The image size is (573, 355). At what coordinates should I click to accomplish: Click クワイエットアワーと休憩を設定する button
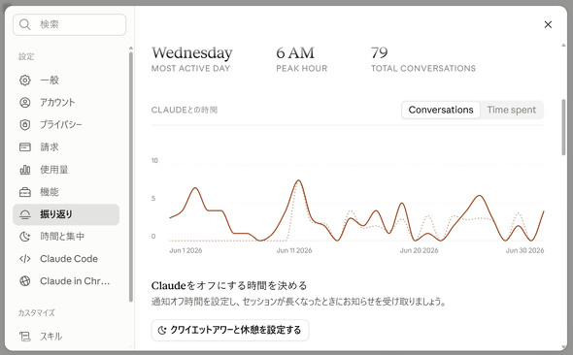(230, 330)
